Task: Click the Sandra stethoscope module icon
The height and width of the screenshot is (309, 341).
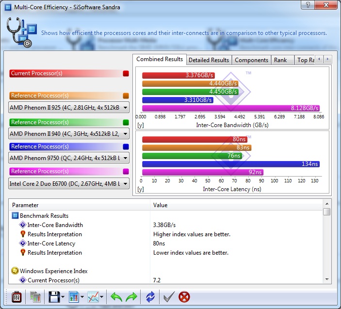Action: click(x=21, y=33)
